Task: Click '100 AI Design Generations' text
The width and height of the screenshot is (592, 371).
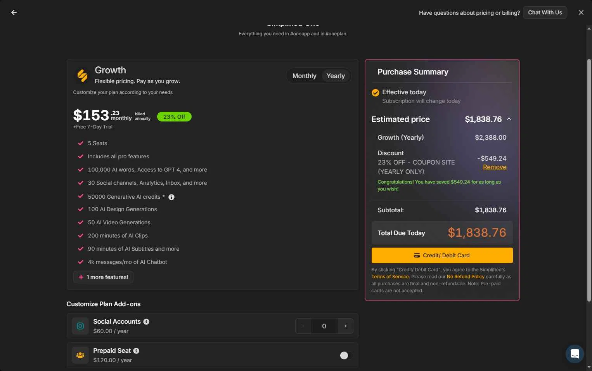Action: coord(122,209)
